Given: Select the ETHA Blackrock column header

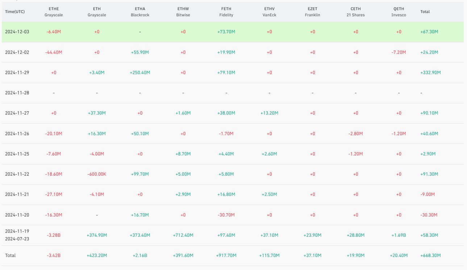Looking at the screenshot, I should (140, 12).
